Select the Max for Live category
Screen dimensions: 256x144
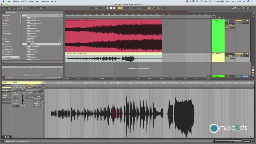pyautogui.click(x=9, y=54)
